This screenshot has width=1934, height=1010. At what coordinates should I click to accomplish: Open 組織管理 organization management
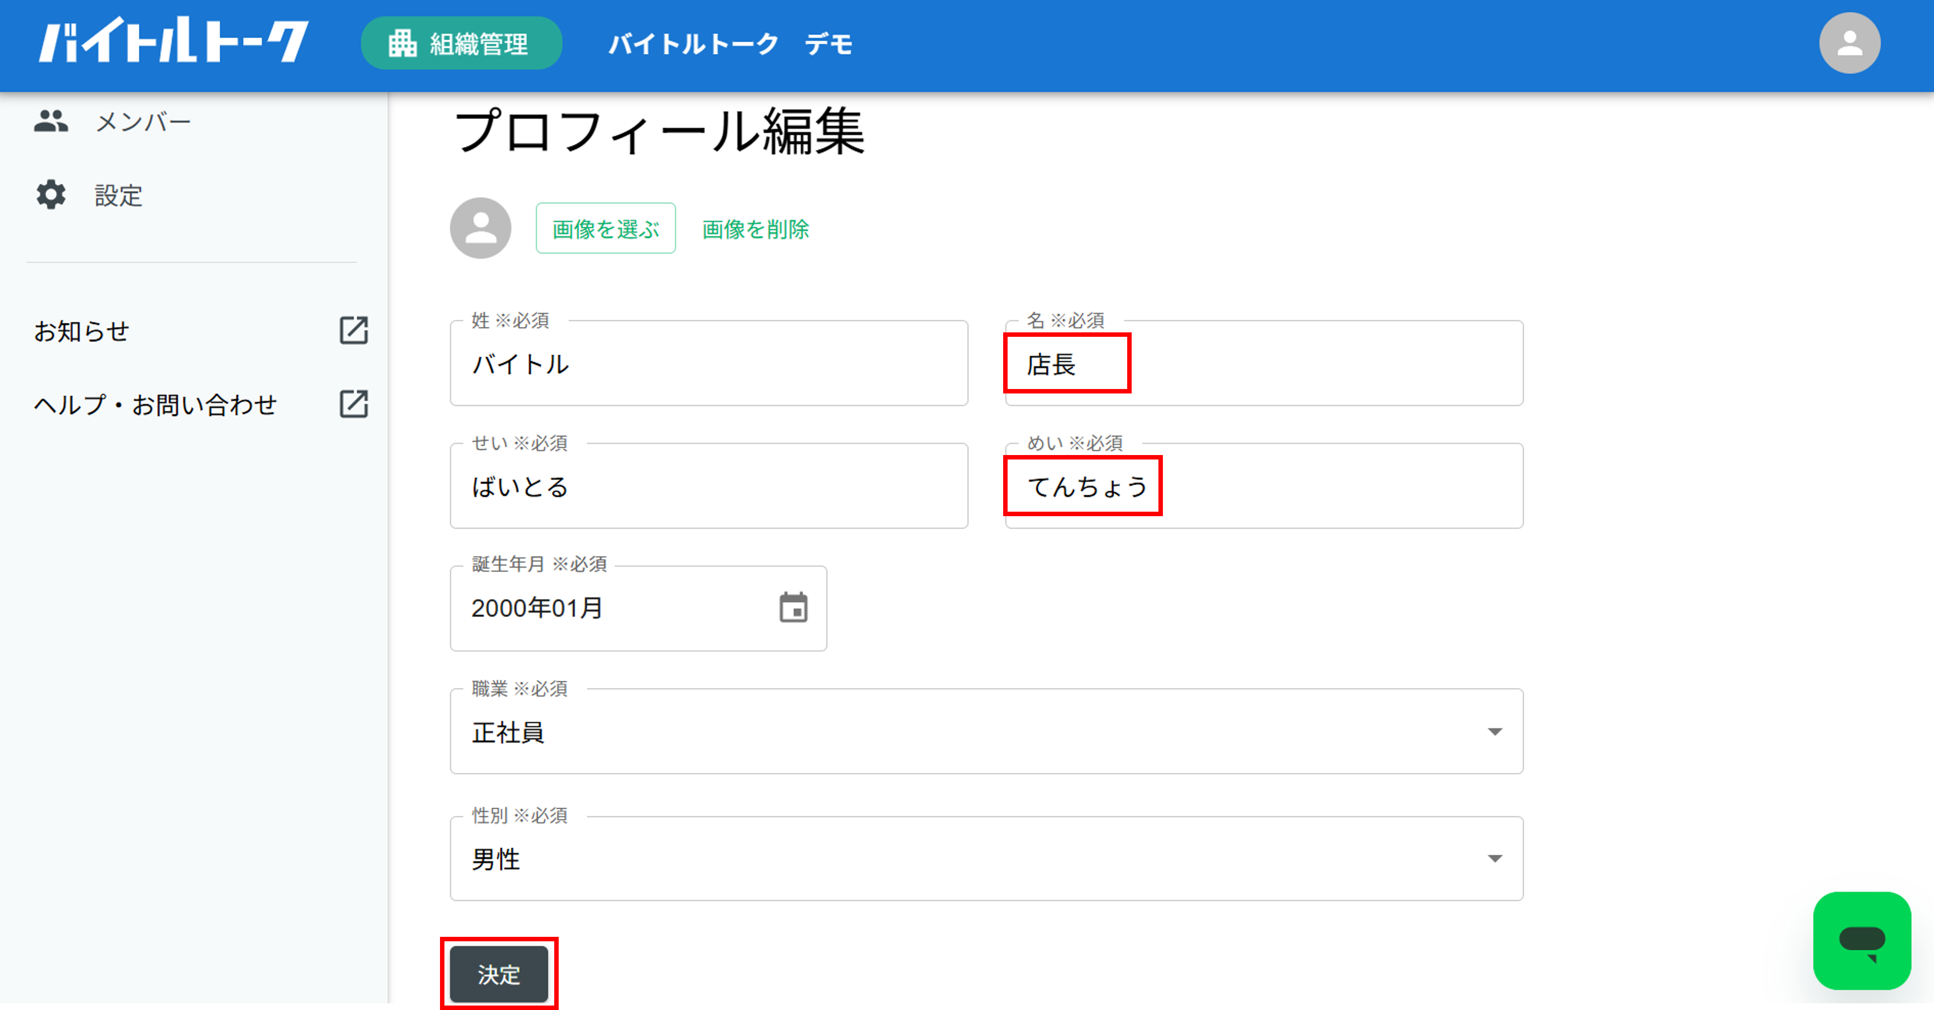click(x=461, y=44)
